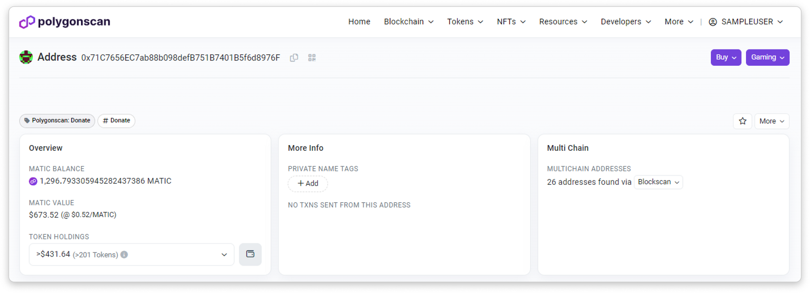The image size is (810, 293).
Task: Expand the token holdings dropdown
Action: coord(132,255)
